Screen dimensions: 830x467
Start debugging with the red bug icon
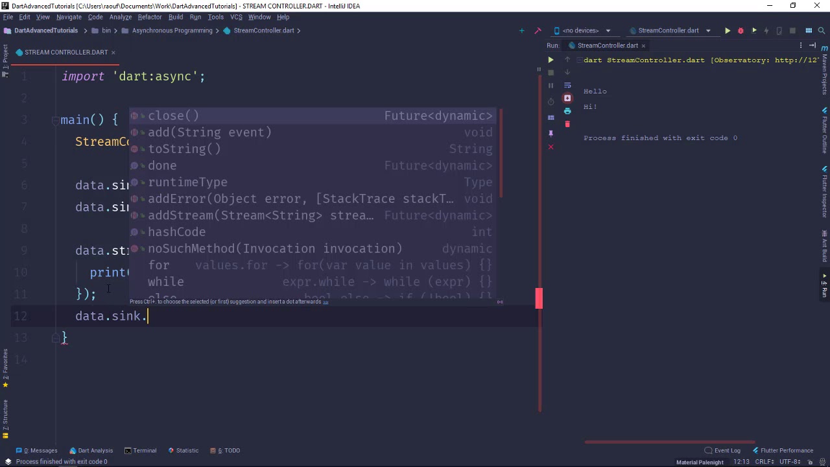click(x=741, y=30)
